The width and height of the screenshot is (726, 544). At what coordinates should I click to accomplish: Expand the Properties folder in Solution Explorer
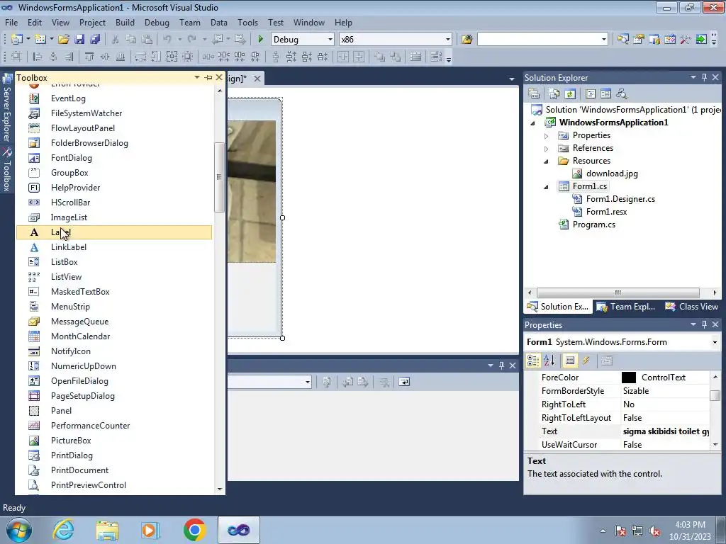[547, 136]
